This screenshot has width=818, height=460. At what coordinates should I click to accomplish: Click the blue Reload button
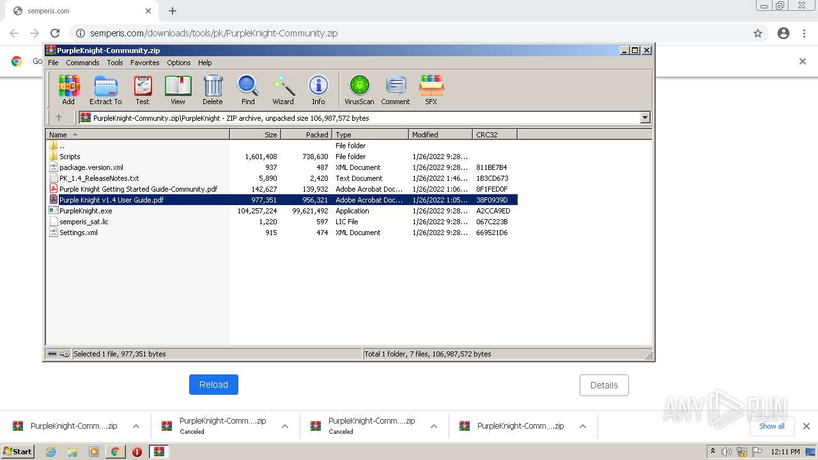click(x=213, y=385)
